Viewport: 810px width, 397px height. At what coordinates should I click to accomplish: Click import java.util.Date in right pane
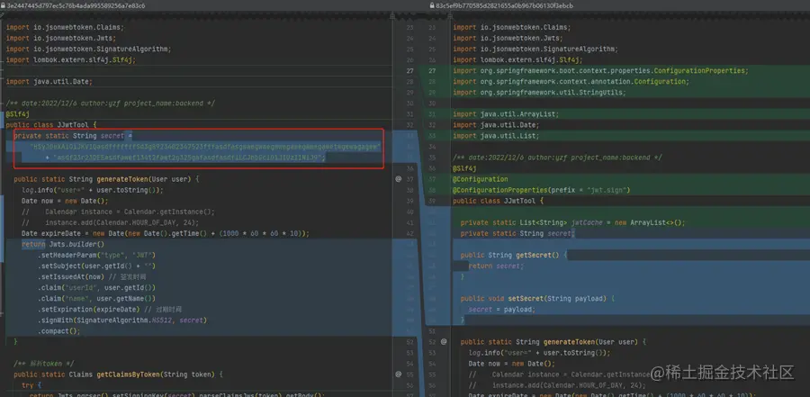496,125
